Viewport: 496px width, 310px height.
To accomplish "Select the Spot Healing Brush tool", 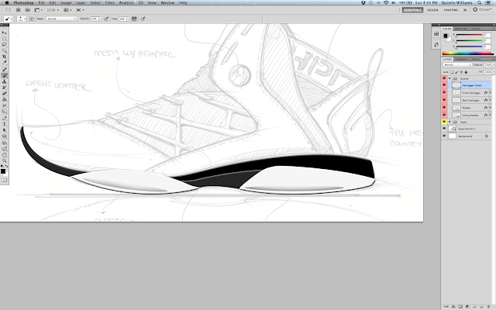I will click(5, 69).
